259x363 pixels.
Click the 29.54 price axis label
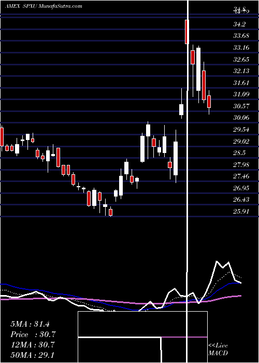[242, 130]
